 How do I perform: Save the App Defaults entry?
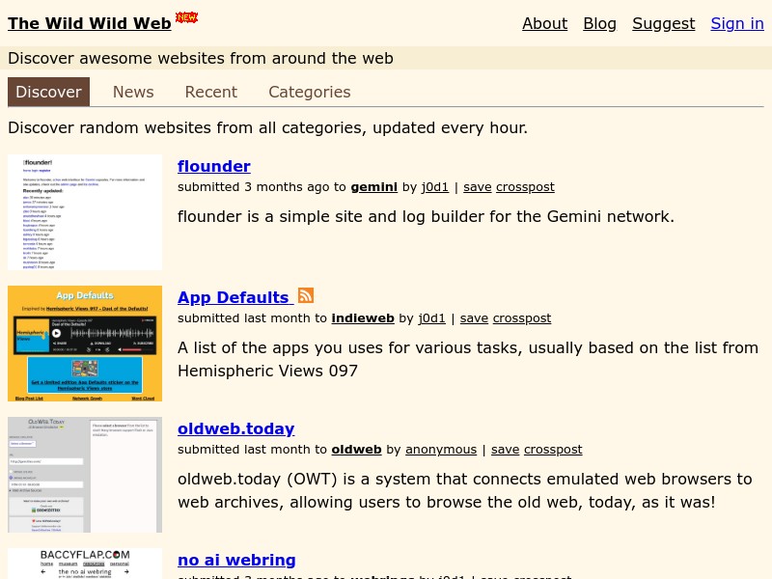coord(474,318)
